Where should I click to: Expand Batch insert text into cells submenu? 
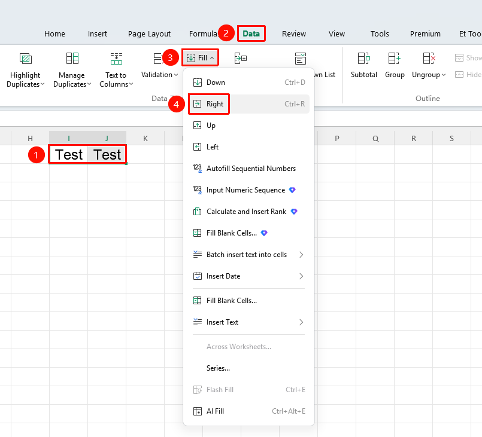click(301, 255)
